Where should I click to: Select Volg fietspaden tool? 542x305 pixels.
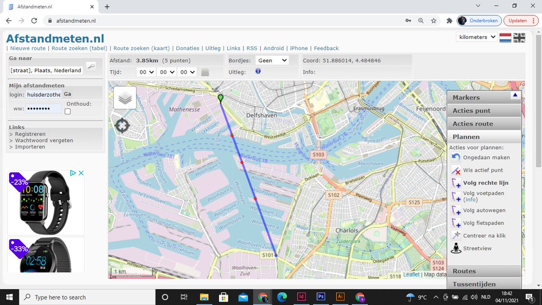point(456,223)
